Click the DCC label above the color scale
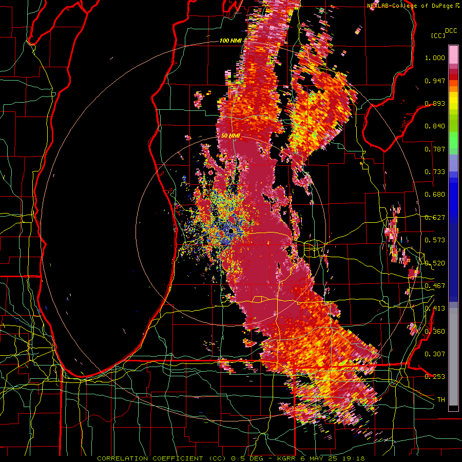The width and height of the screenshot is (462, 462). coord(451,31)
